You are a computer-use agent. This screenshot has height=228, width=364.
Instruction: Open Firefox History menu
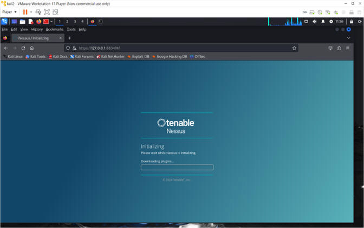(x=37, y=29)
